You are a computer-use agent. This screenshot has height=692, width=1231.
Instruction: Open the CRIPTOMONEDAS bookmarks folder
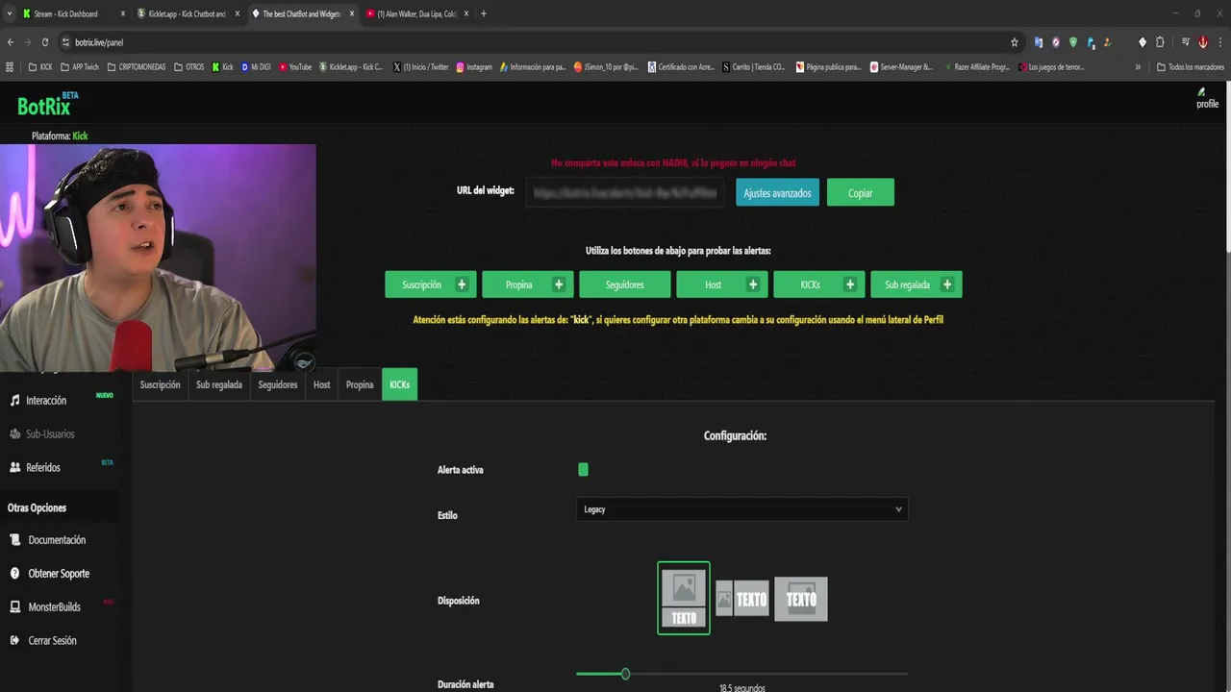137,67
